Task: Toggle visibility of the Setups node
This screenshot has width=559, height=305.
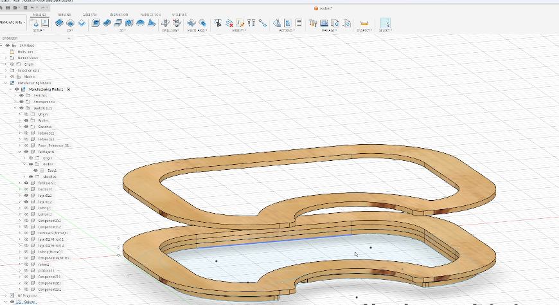Action: (12, 302)
